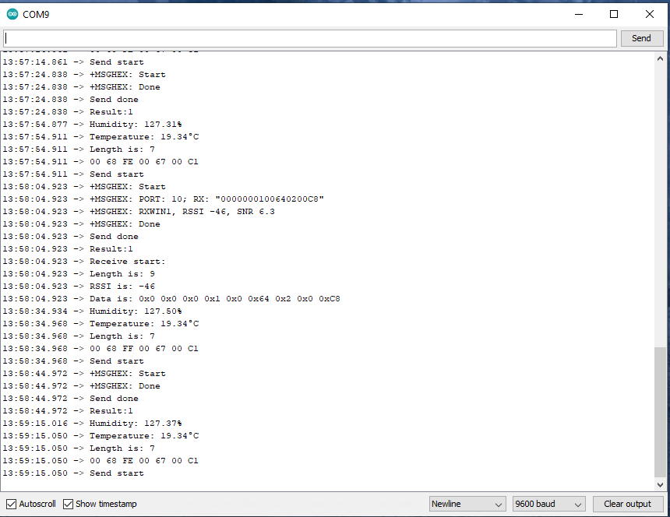
Task: Minimize the COM9 serial monitor window
Action: [x=578, y=14]
